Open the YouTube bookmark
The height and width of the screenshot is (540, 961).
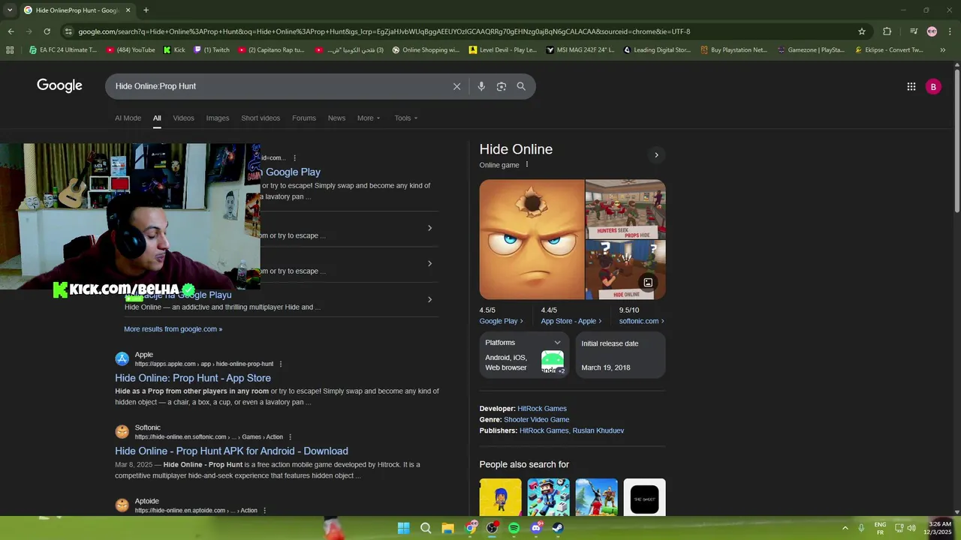[x=131, y=50]
